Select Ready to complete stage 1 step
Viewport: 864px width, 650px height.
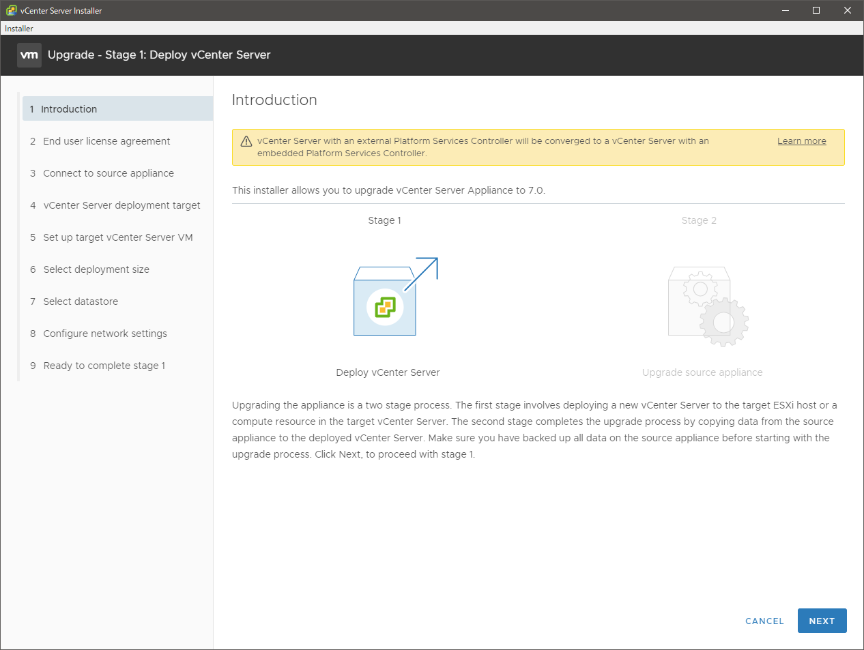click(104, 366)
